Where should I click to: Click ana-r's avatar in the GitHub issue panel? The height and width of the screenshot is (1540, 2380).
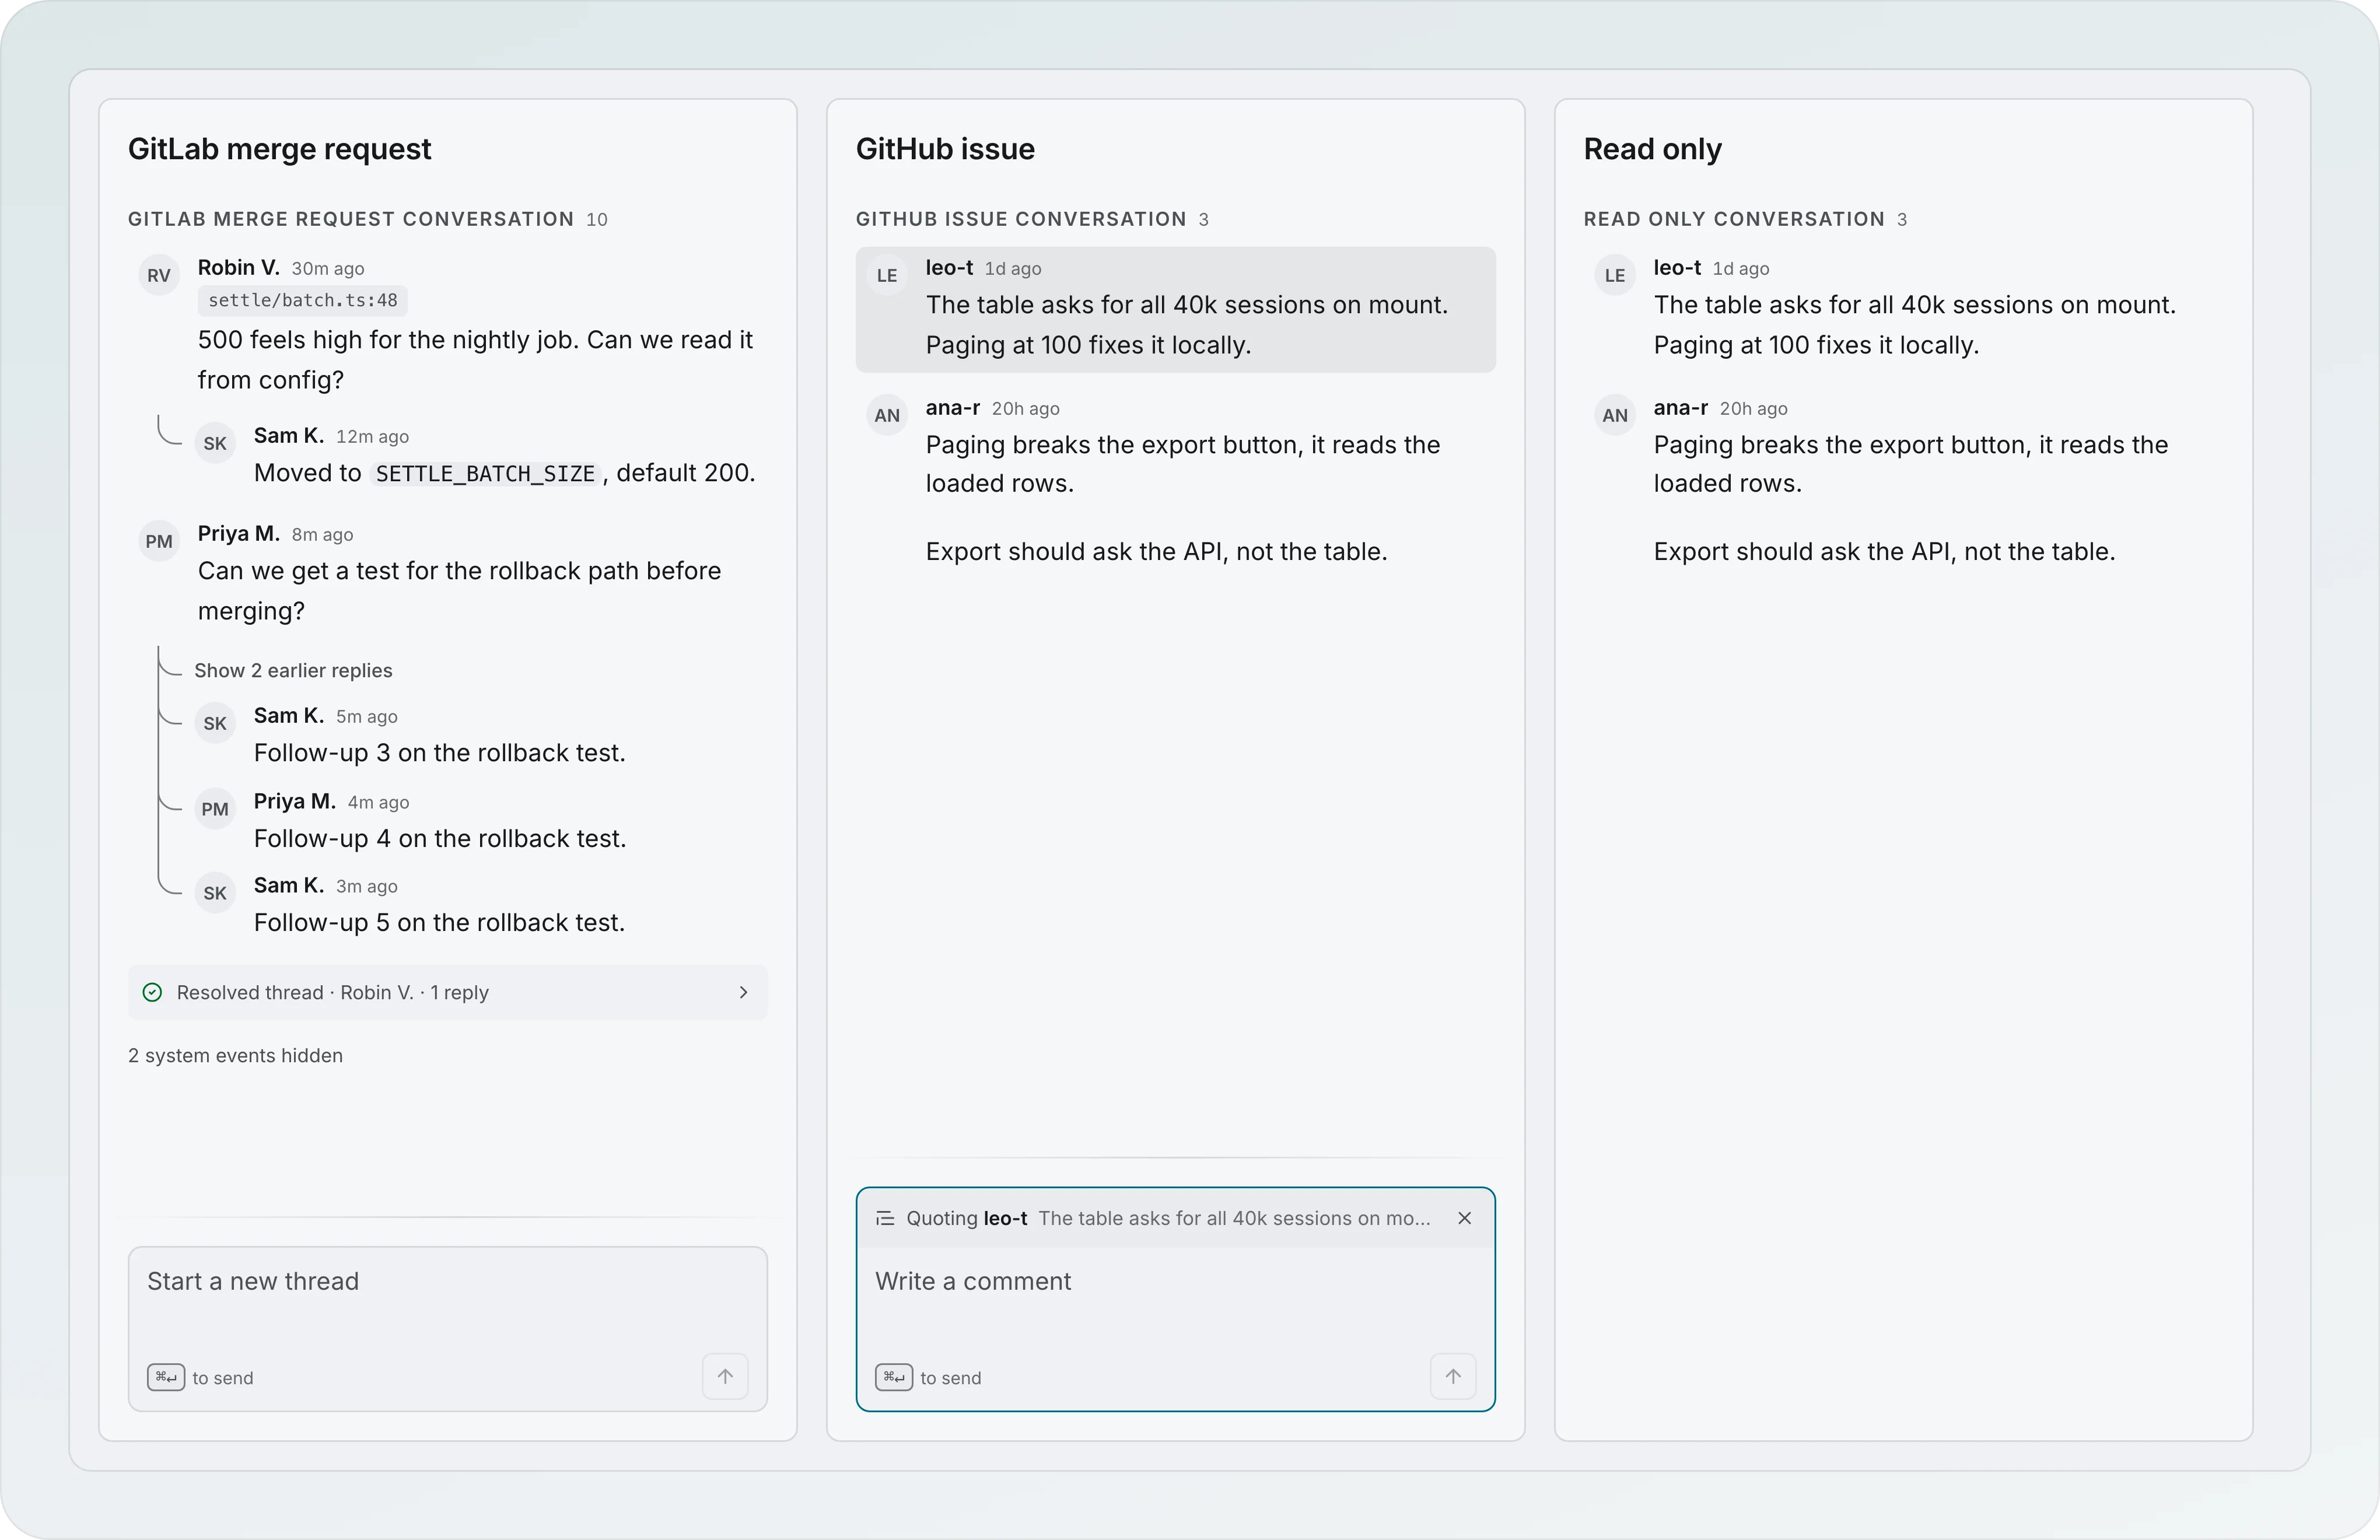click(887, 415)
